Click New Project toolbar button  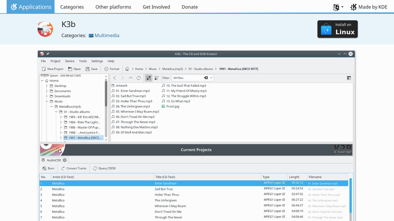(53, 69)
